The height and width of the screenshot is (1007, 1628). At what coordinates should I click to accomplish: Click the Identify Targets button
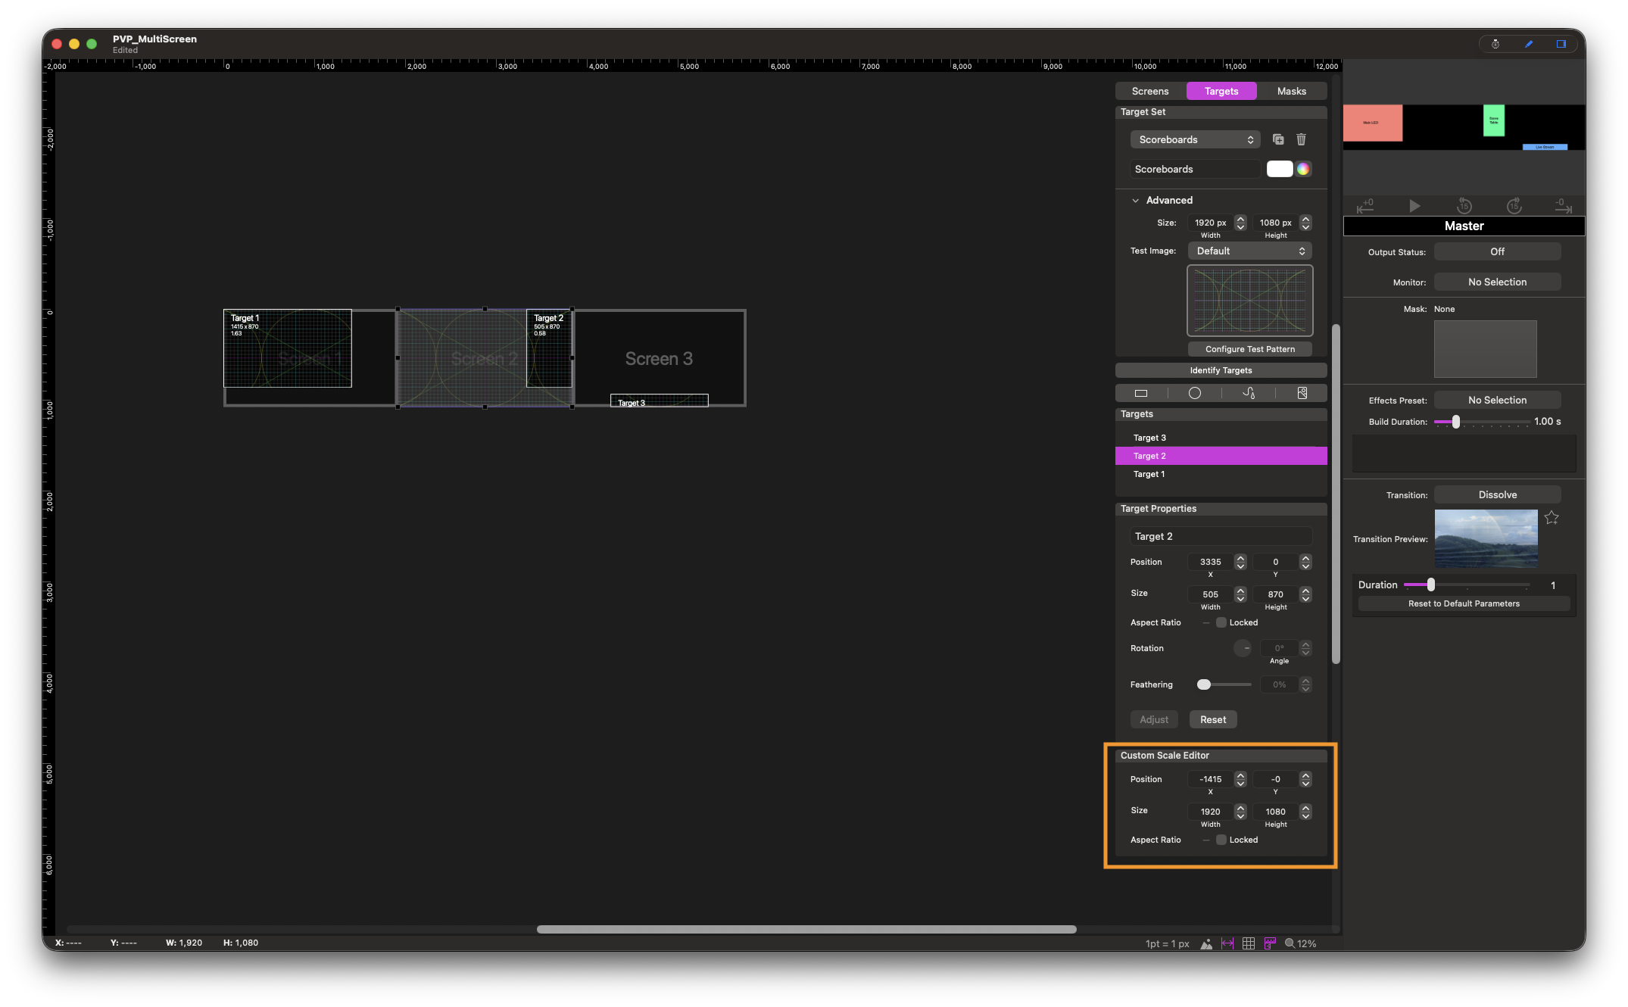pyautogui.click(x=1221, y=370)
